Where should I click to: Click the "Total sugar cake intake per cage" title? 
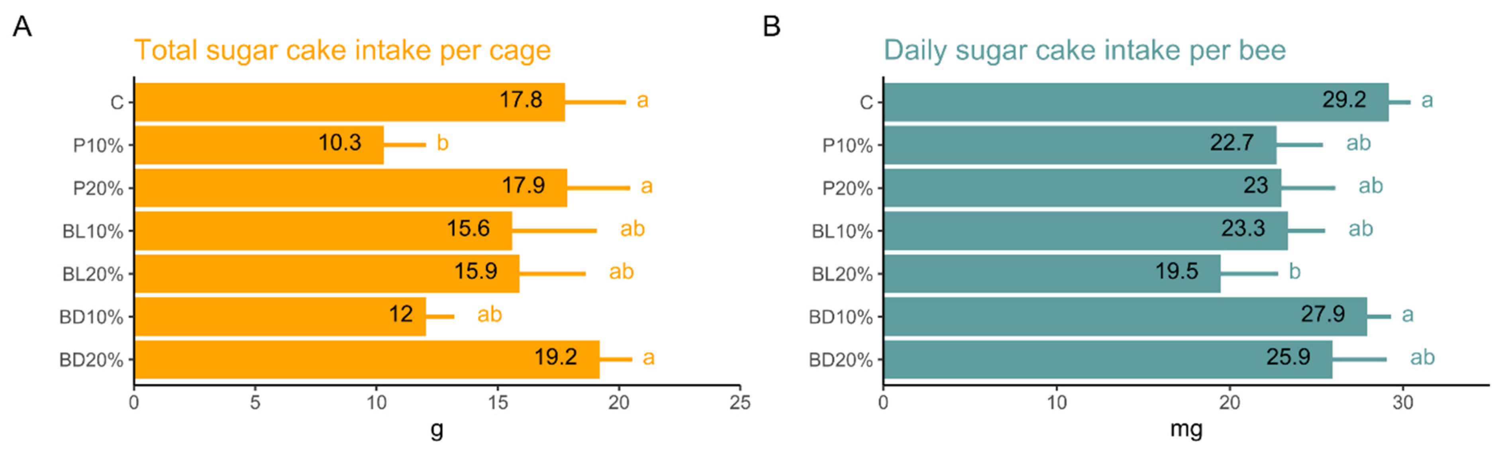(342, 50)
